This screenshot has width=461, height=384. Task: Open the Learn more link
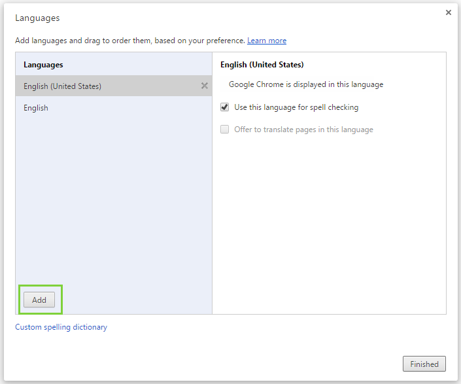[x=267, y=41]
